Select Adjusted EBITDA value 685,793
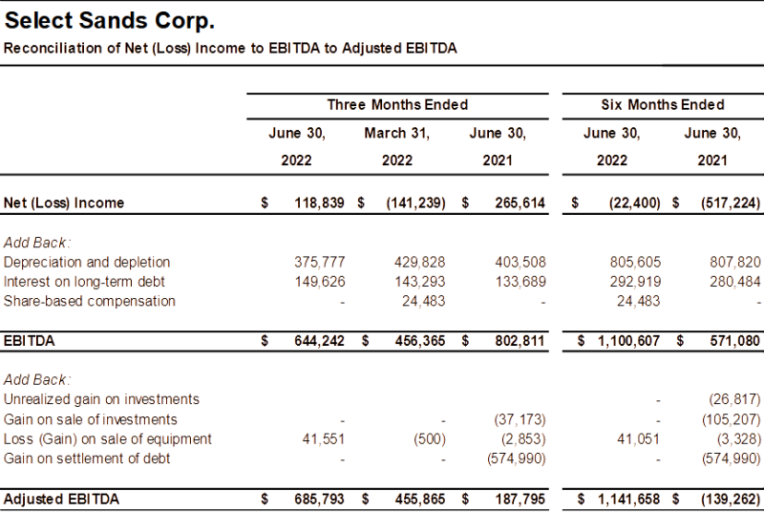The width and height of the screenshot is (764, 512). [319, 499]
